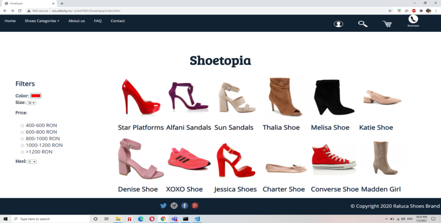Click the taskbar volume icon
Screen dimensions: 441x223
[403, 219]
